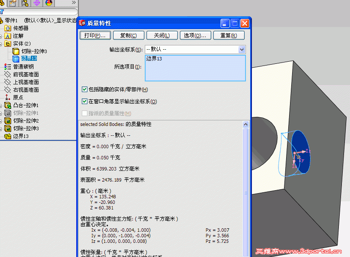
Task: Select the 边界13 body icon in the tree
Action: click(17, 59)
